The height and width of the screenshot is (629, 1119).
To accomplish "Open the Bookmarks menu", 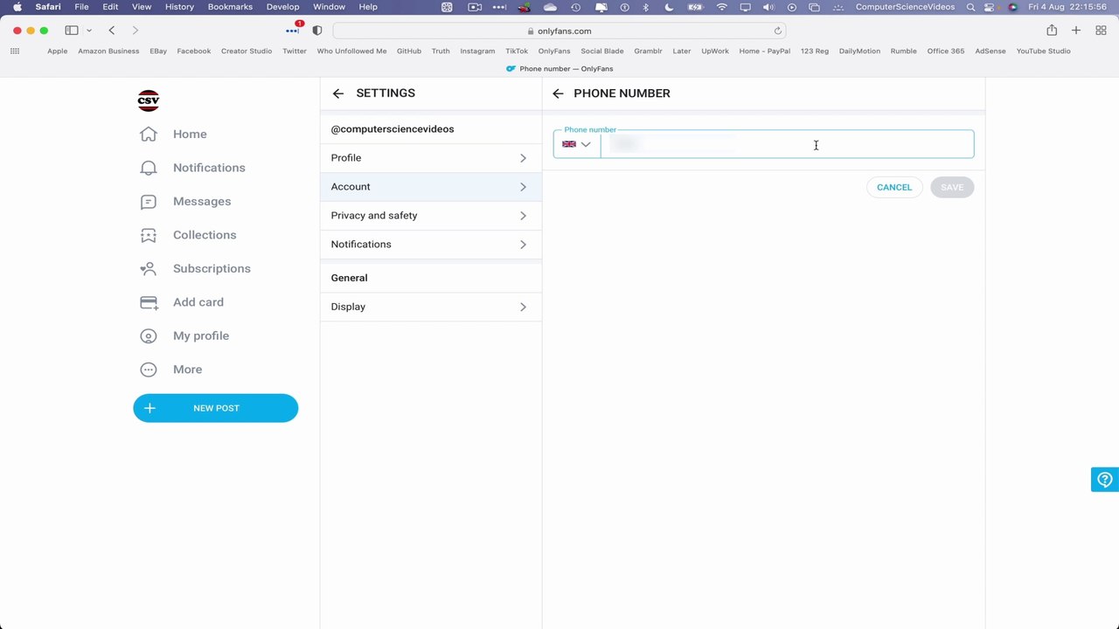I will [230, 7].
